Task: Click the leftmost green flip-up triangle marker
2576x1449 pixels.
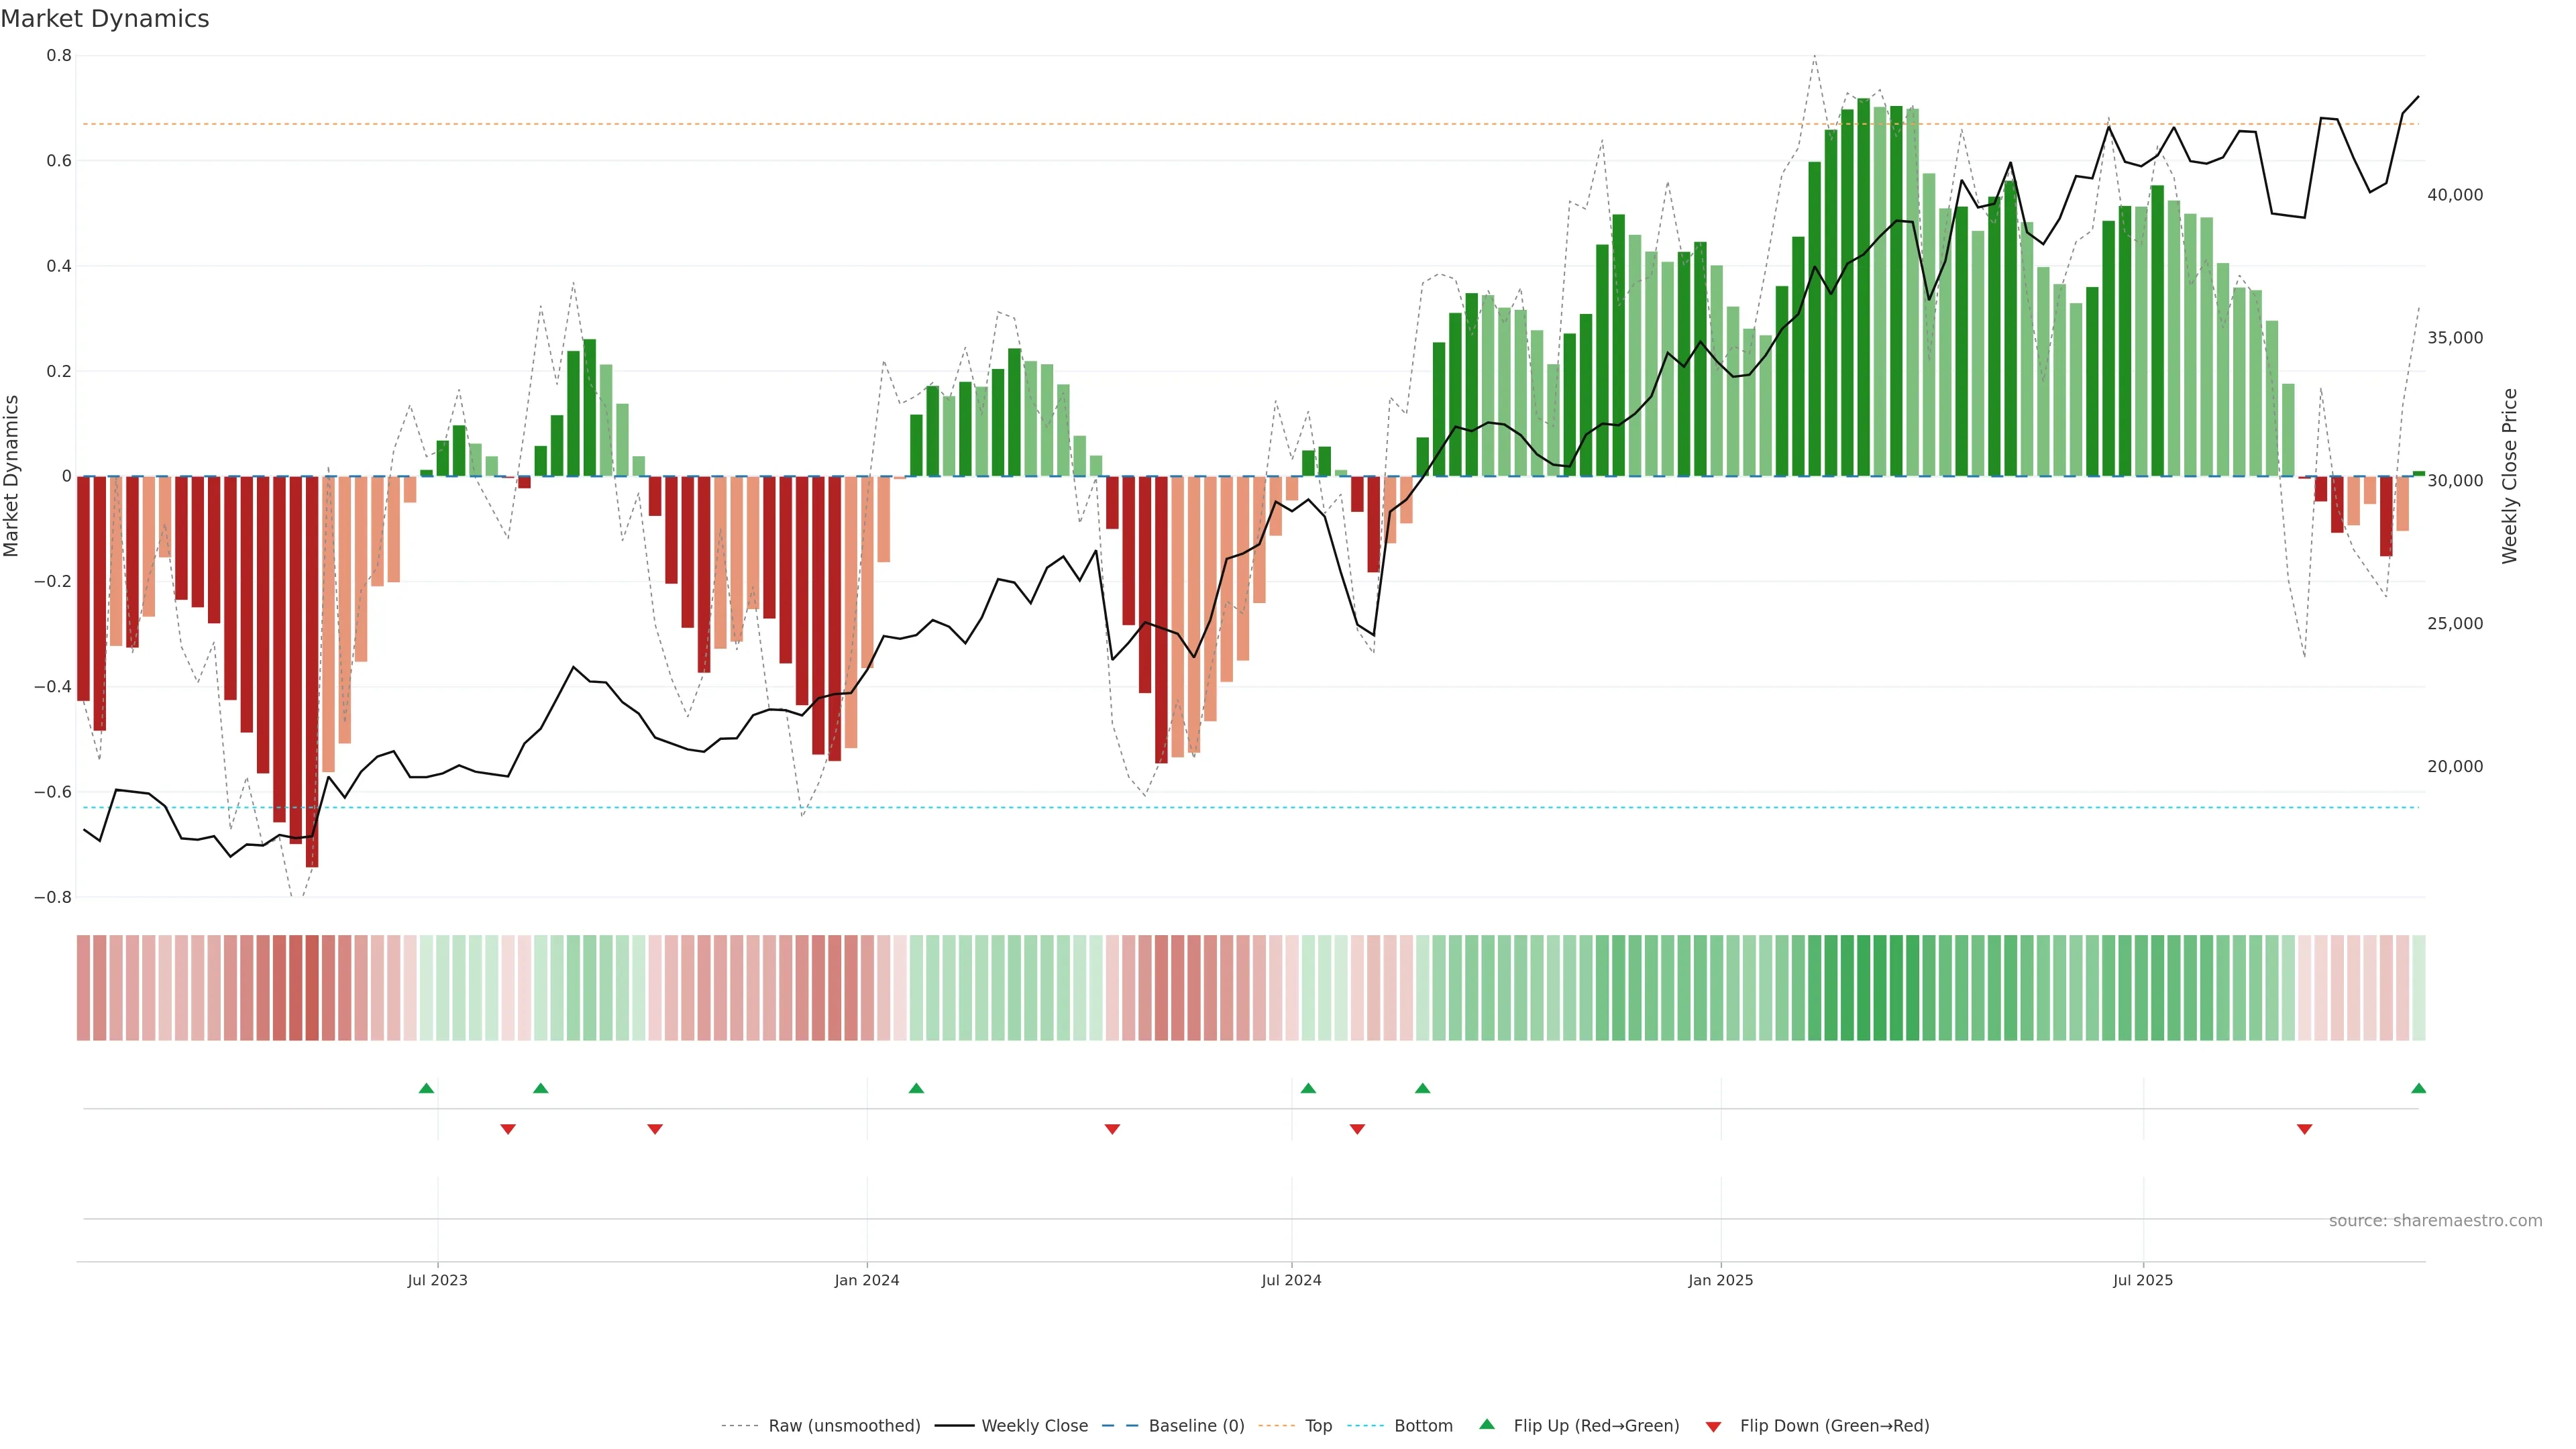Action: click(x=426, y=1088)
